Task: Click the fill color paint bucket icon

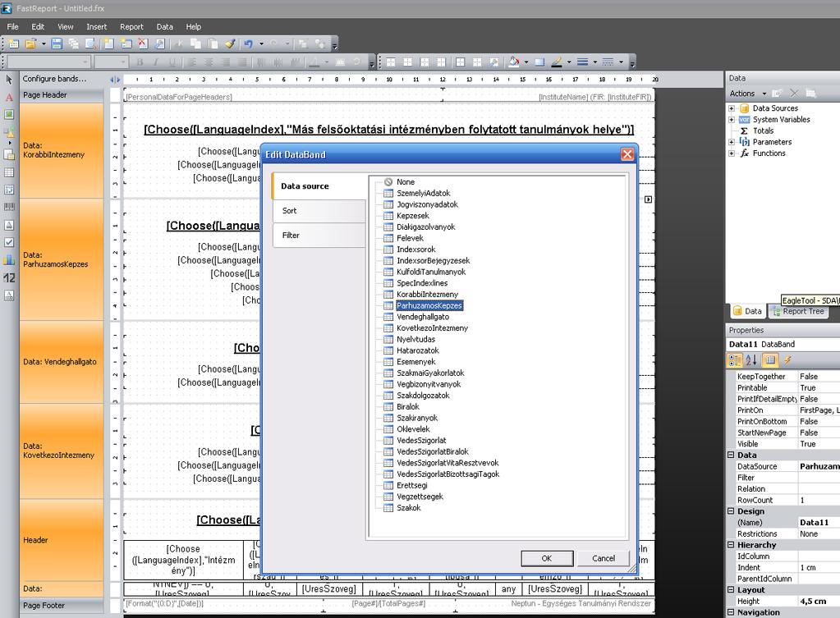Action: coord(514,62)
